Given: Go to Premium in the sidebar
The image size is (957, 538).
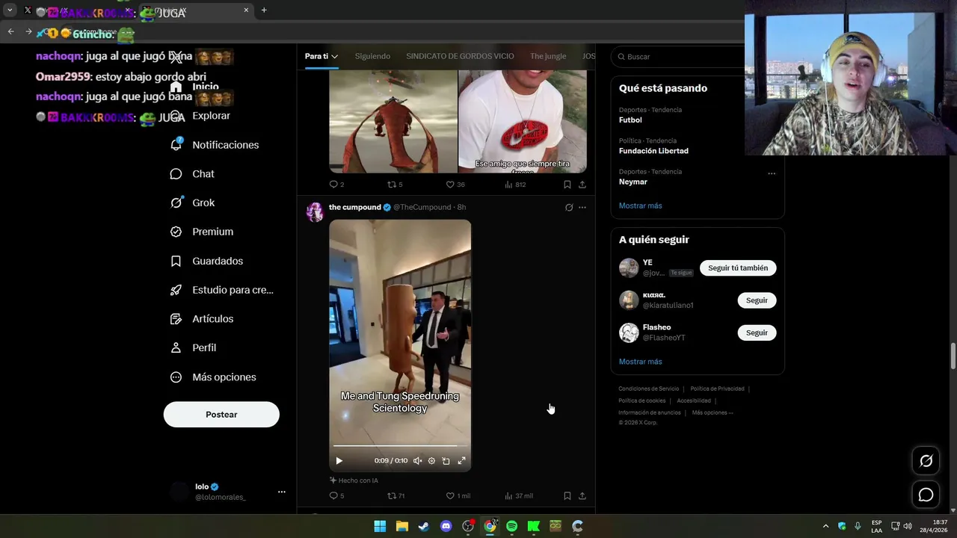Looking at the screenshot, I should (x=202, y=232).
